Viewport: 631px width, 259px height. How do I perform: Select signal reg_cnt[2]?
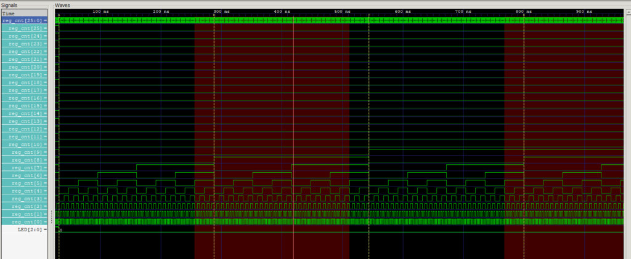24,206
